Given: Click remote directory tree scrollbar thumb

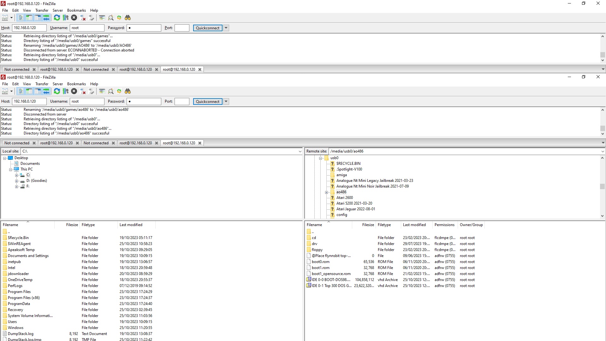Looking at the screenshot, I should [603, 186].
